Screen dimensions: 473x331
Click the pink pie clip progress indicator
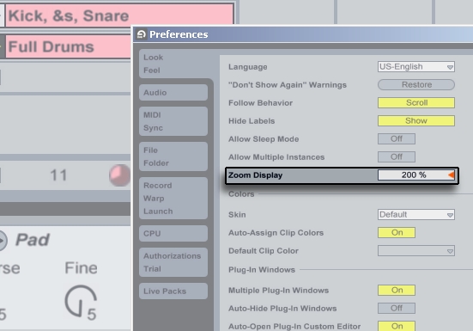120,175
